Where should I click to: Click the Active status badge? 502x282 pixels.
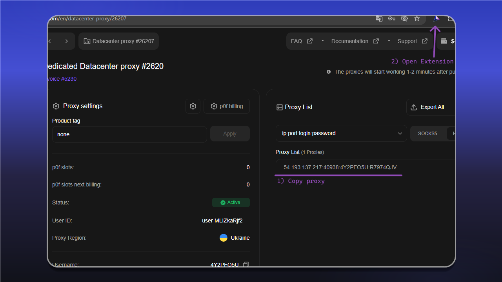(x=231, y=202)
